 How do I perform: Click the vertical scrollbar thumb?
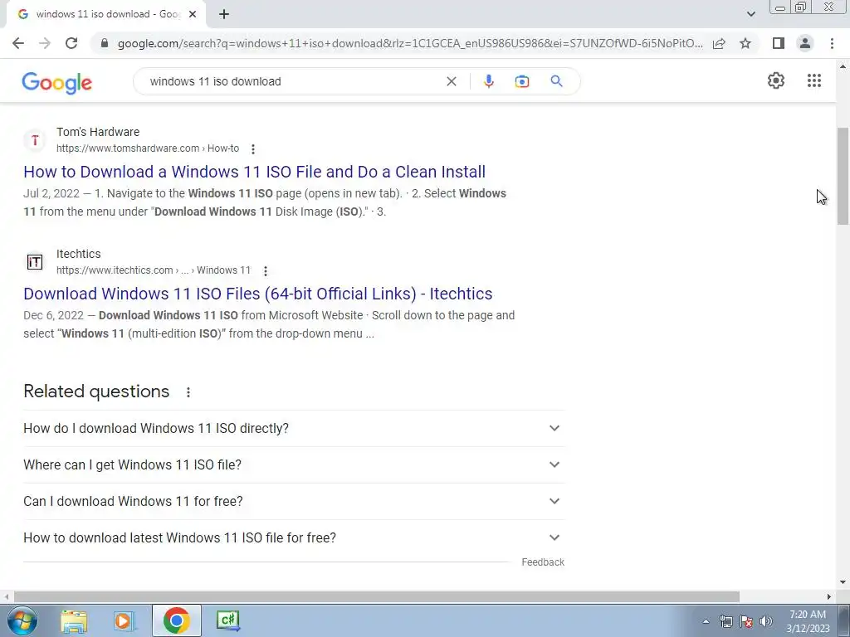843,176
